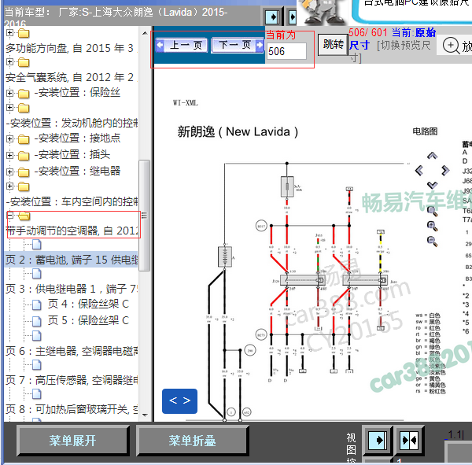Open 页 7：高压传感器 page
Screen dimensions: 472x465
pyautogui.click(x=72, y=380)
